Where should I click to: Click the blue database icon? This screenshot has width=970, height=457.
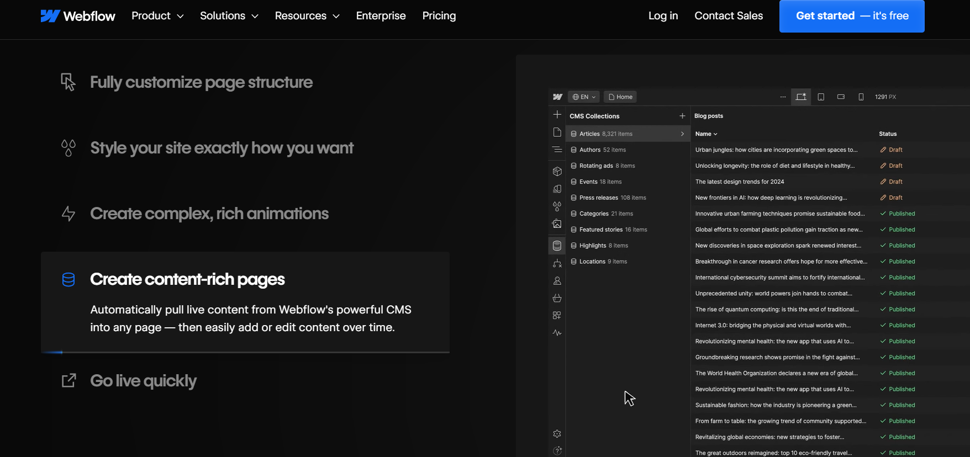(x=68, y=279)
